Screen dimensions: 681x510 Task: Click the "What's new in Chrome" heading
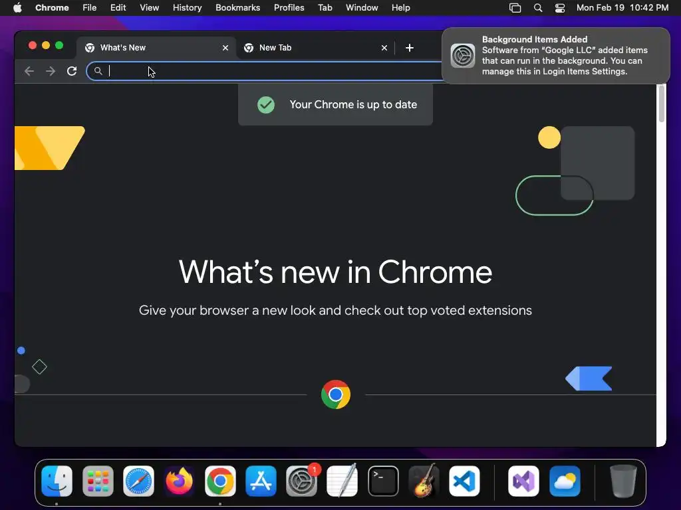pos(335,272)
